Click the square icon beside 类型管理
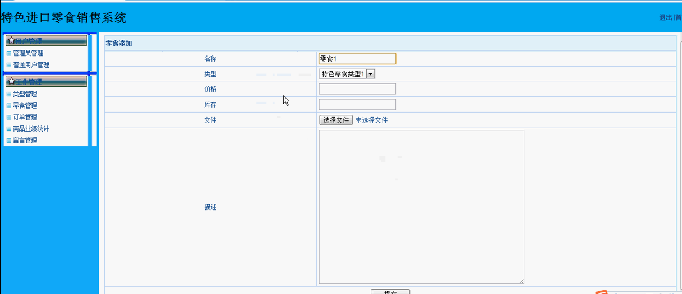The height and width of the screenshot is (294, 682). (x=9, y=94)
